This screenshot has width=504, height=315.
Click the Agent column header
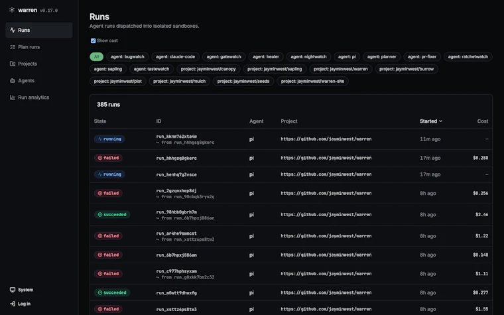[256, 121]
